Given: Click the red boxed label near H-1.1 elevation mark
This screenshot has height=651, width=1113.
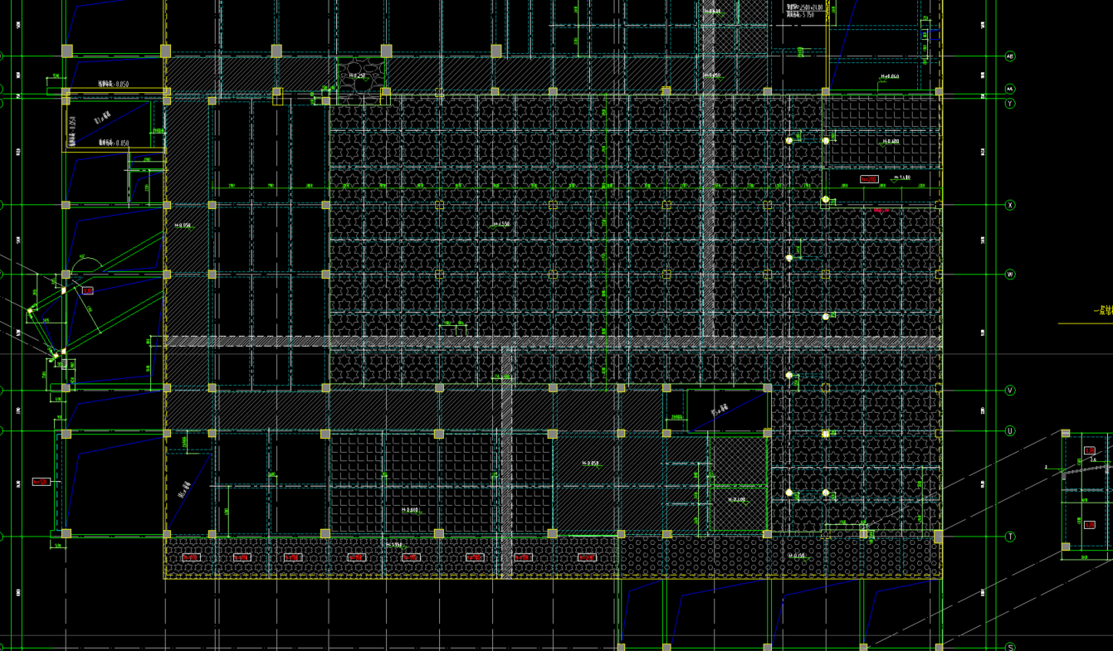Looking at the screenshot, I should (869, 179).
